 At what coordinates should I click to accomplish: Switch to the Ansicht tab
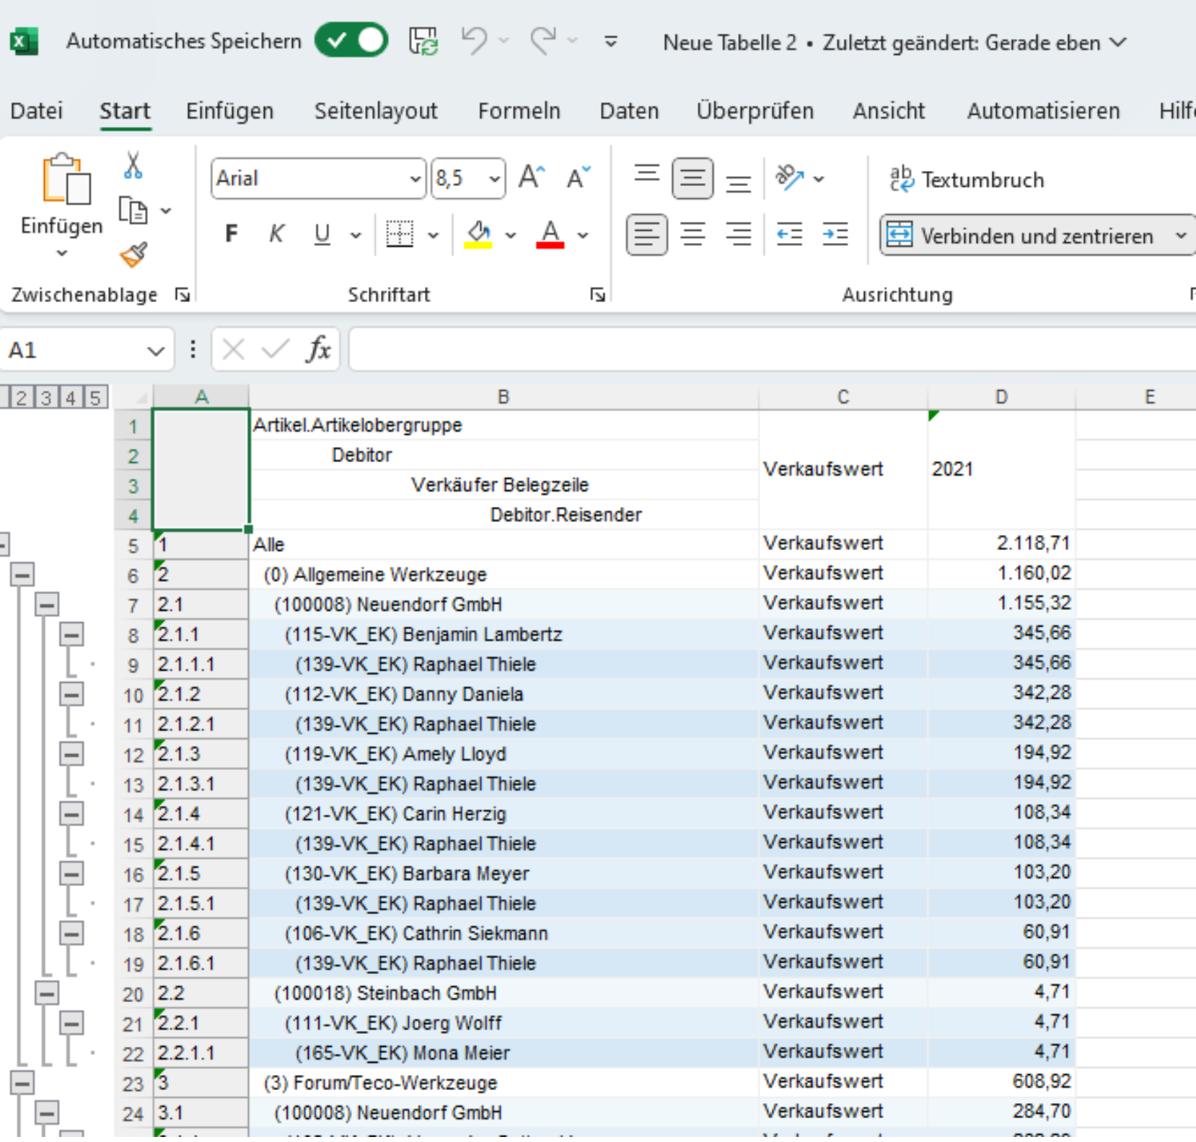coord(889,111)
